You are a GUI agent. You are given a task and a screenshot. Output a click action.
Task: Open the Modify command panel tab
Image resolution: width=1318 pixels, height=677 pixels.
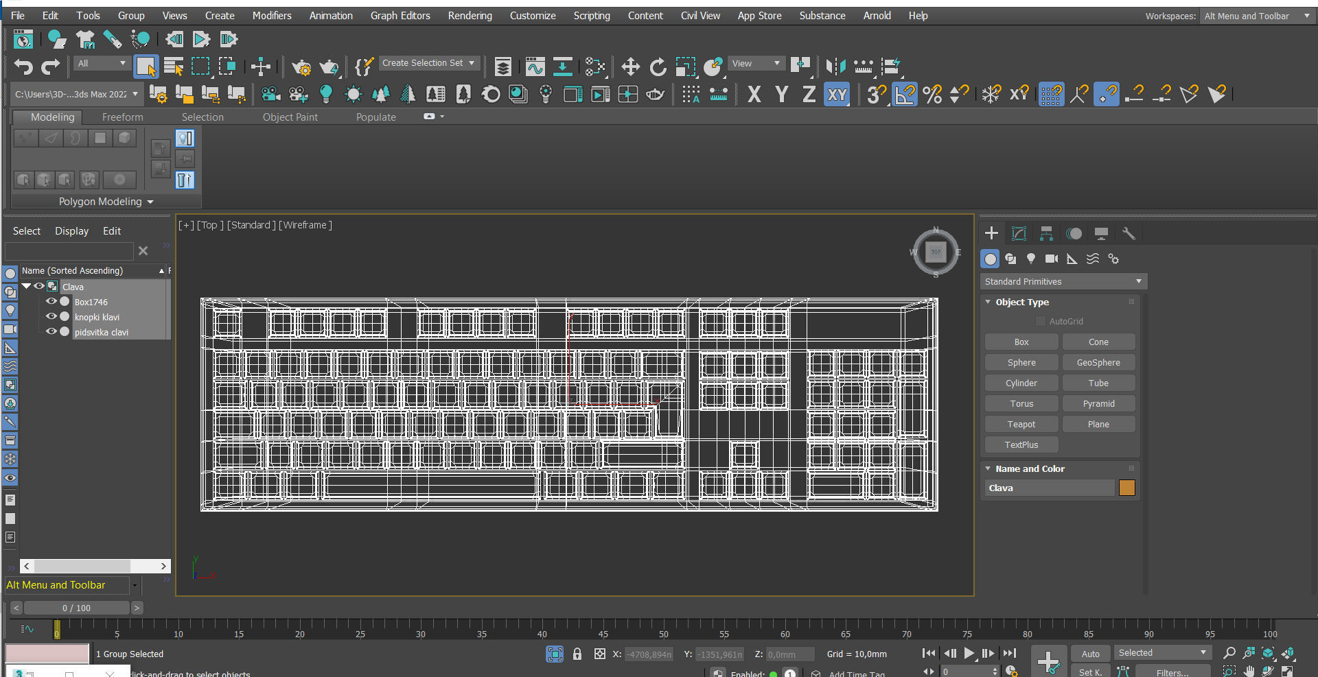point(1019,234)
